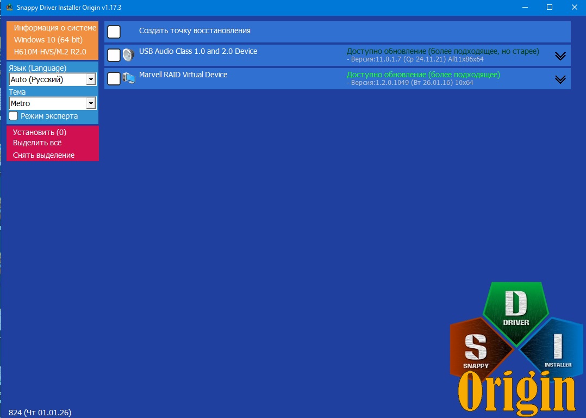
Task: Click the Marvell RAID Virtual Device name
Action: [x=183, y=75]
